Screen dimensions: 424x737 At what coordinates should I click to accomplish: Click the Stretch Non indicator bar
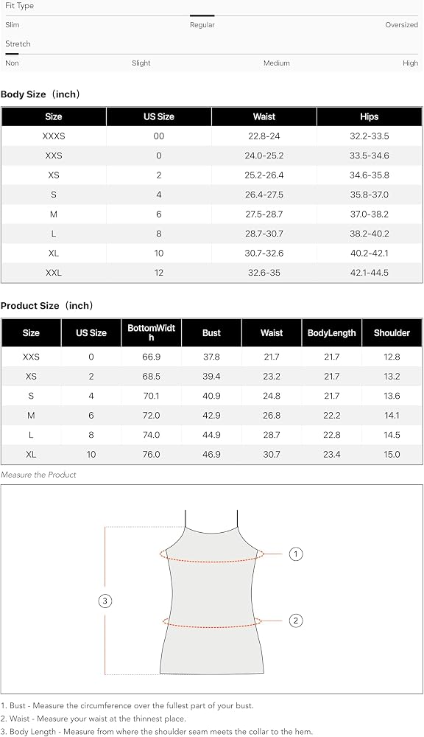[x=12, y=54]
